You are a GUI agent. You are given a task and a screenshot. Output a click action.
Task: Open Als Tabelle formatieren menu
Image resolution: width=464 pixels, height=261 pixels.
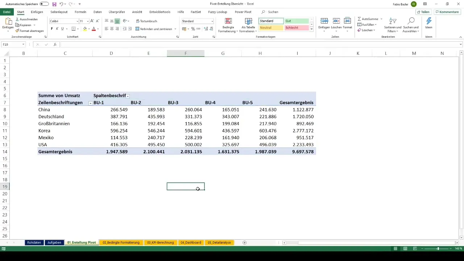[x=248, y=25]
